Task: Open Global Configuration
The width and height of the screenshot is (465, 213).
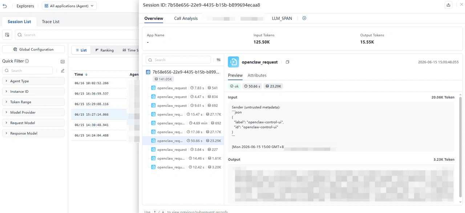Action: click(x=33, y=49)
